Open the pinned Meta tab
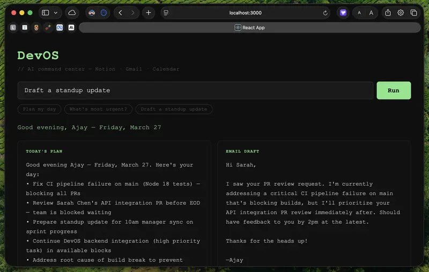This screenshot has height=272, width=429. tap(60, 28)
